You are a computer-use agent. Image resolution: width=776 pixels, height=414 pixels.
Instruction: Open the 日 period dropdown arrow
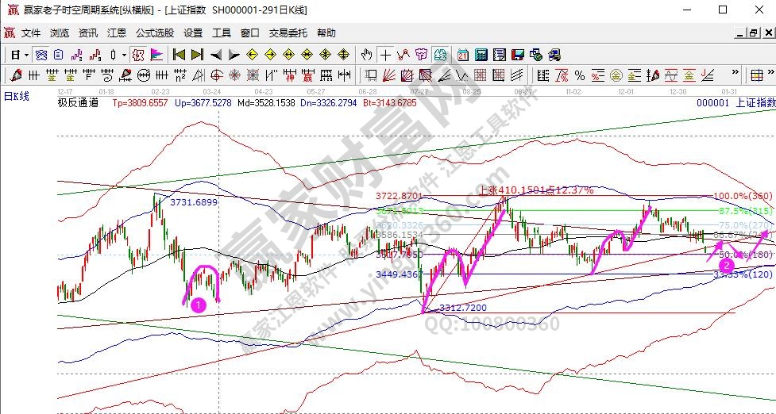(26, 55)
